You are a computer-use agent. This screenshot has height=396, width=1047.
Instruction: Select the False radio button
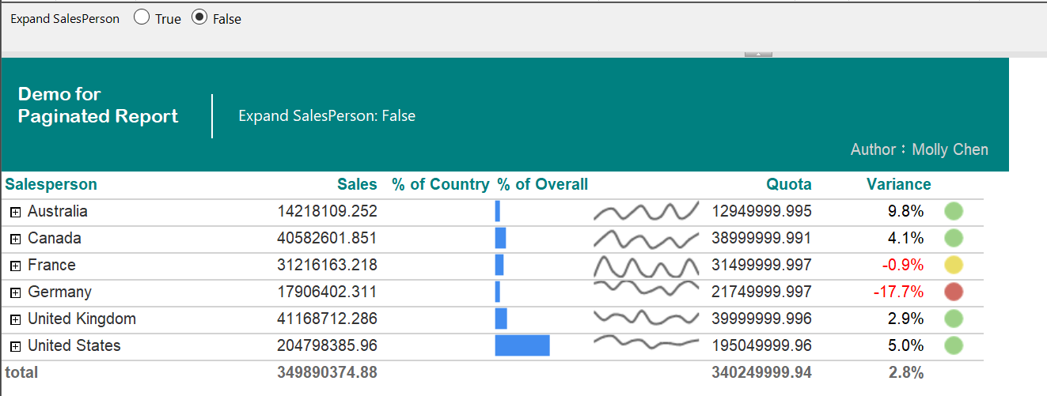click(x=199, y=17)
